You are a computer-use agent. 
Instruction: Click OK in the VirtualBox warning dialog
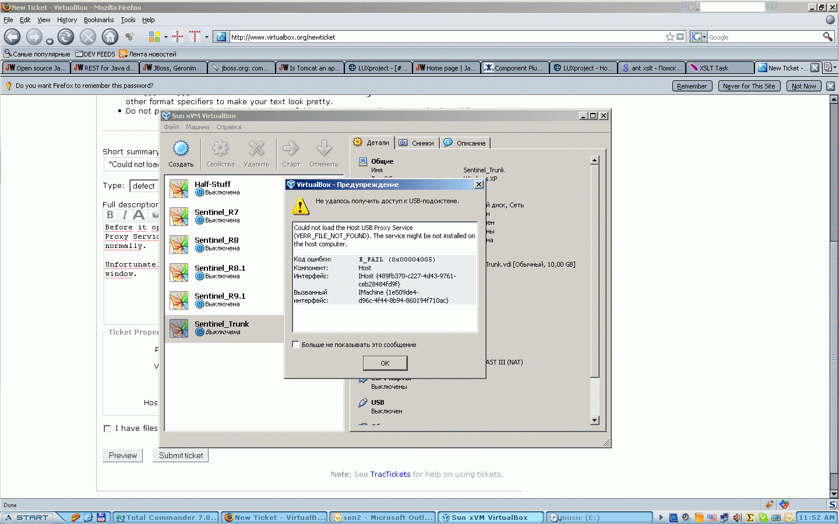[385, 363]
